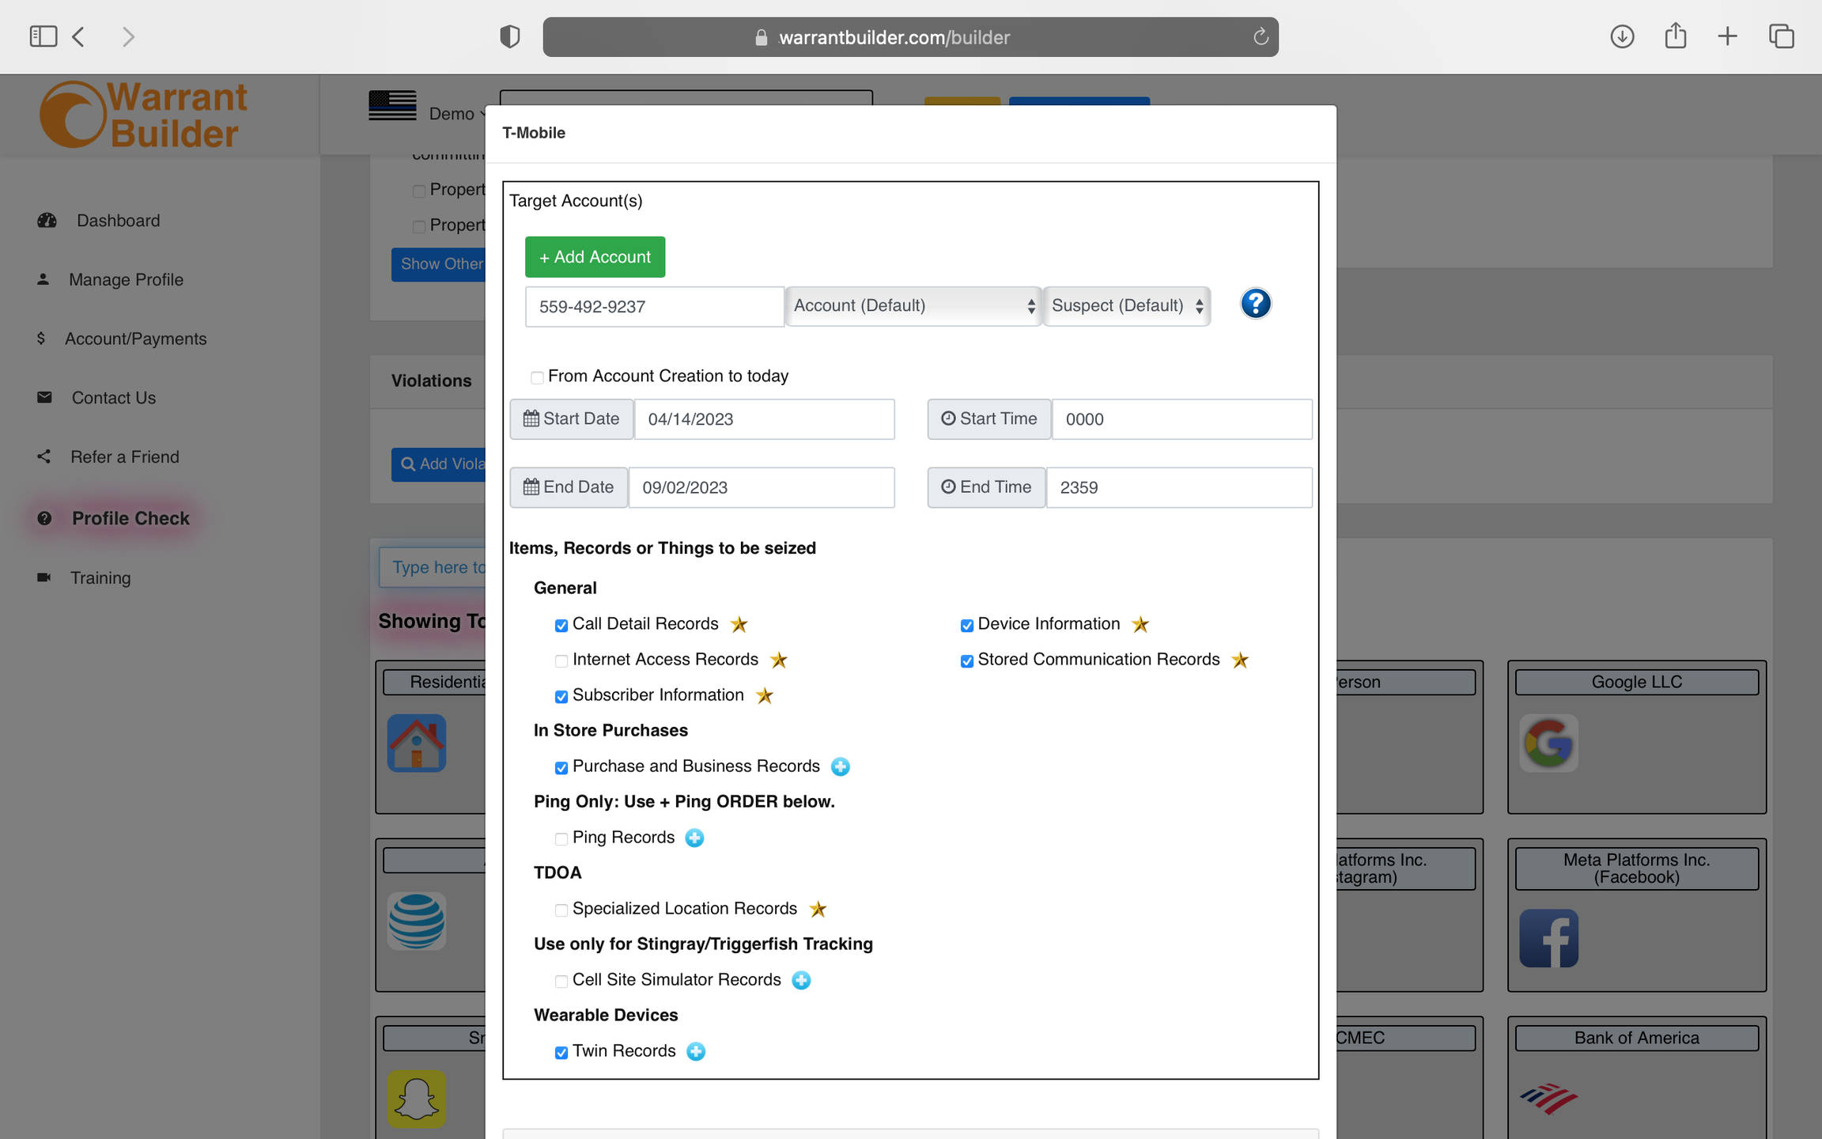The width and height of the screenshot is (1822, 1139).
Task: Open the Suspect (Default) dropdown
Action: [x=1127, y=306]
